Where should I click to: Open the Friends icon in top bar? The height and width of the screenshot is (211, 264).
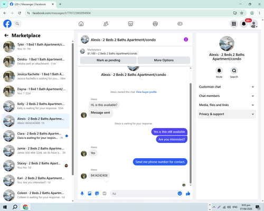click(x=106, y=24)
